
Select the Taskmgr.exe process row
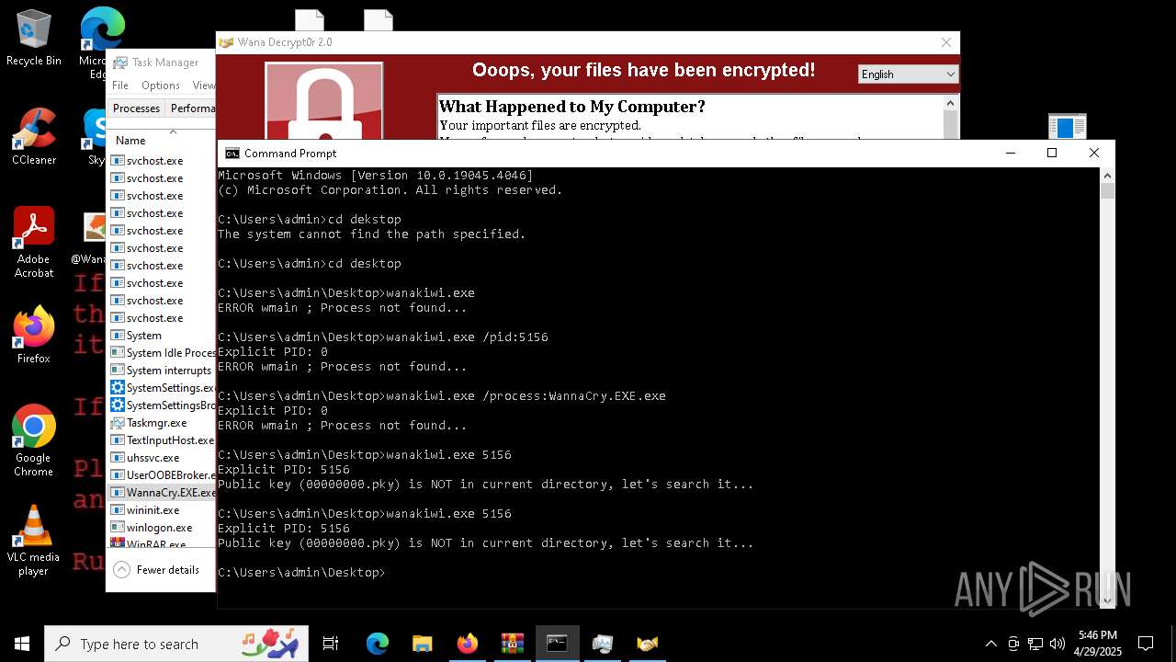(x=163, y=423)
